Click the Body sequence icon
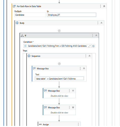 17,23
